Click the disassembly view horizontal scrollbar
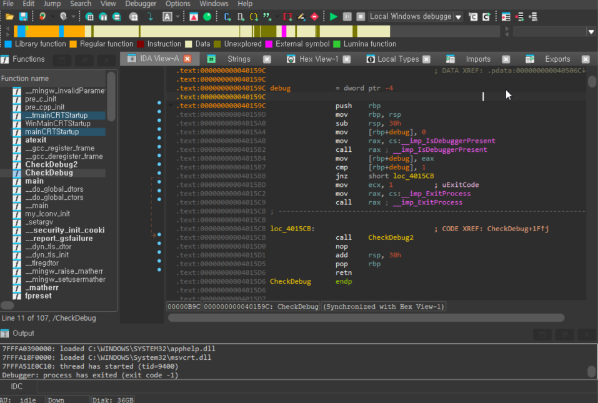The image size is (598, 403). coord(366,317)
